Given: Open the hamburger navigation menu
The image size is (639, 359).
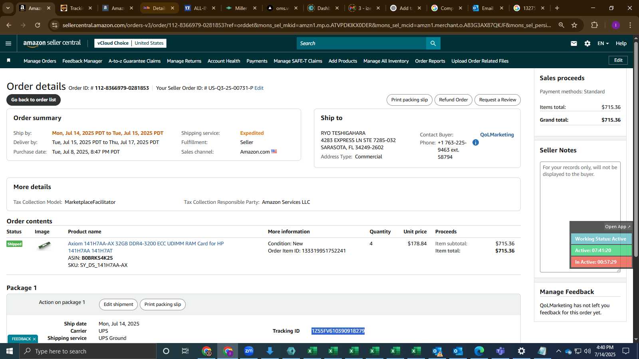Looking at the screenshot, I should coord(8,43).
